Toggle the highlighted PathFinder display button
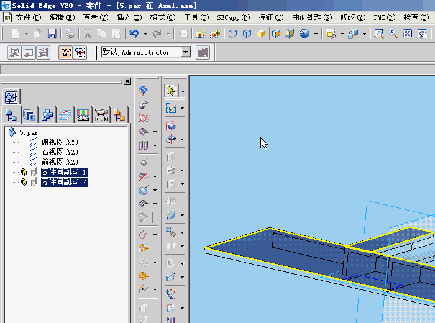 coord(66,52)
